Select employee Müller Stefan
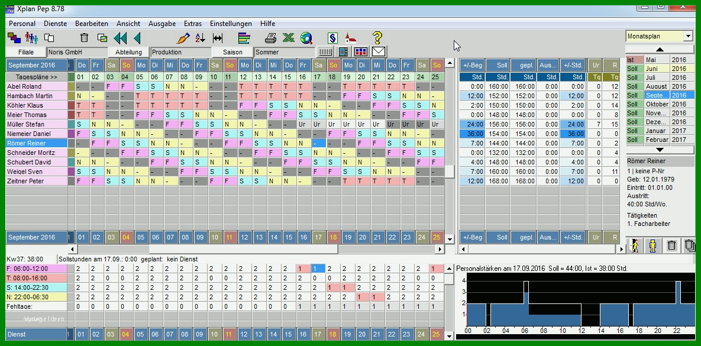 [x=37, y=124]
